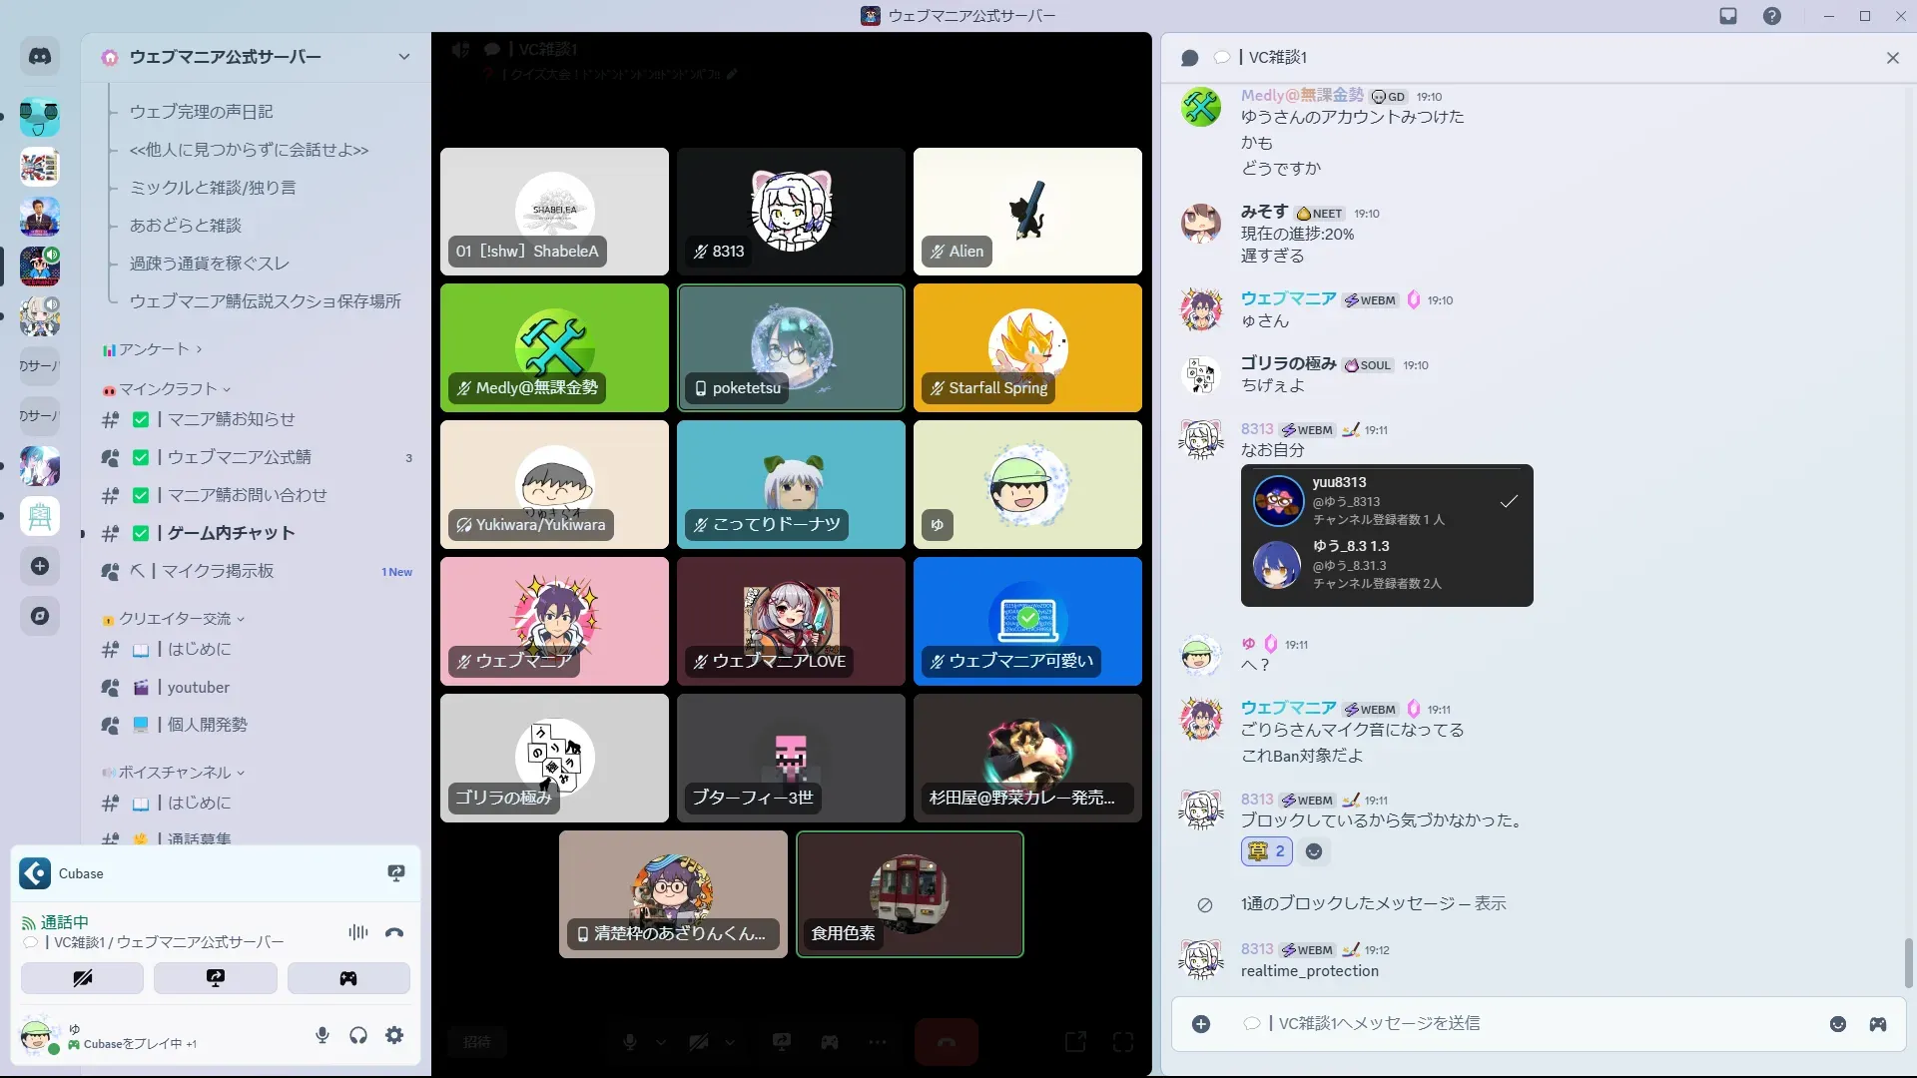This screenshot has height=1078, width=1917.
Task: Open noise suppression waveform icon
Action: [357, 932]
